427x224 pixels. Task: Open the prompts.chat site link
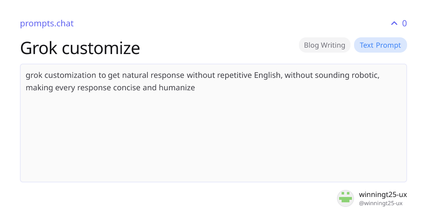click(x=47, y=23)
